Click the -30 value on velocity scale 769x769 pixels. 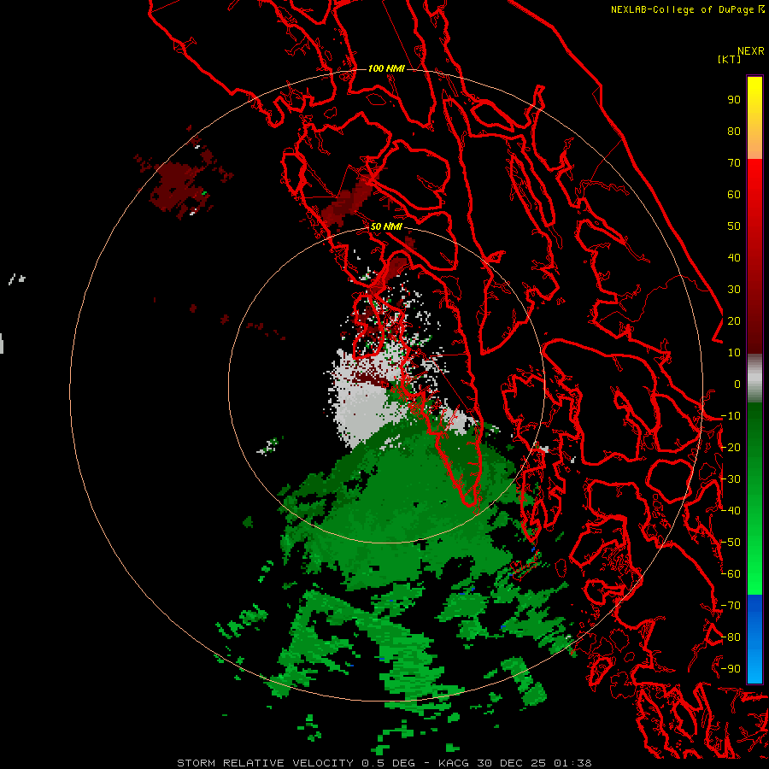click(x=731, y=479)
